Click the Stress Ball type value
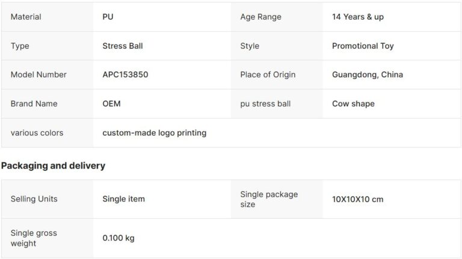 [123, 46]
